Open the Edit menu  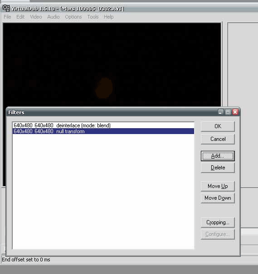click(x=20, y=17)
